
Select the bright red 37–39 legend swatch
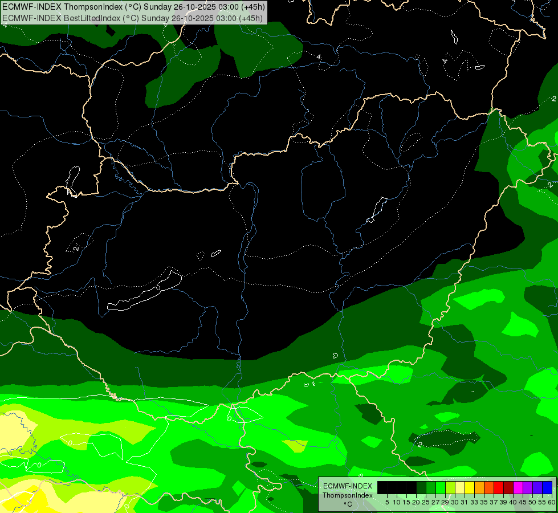point(499,487)
